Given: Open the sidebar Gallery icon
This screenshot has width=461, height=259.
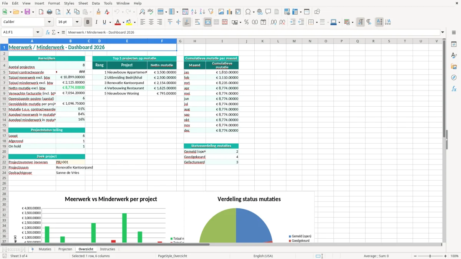Looking at the screenshot, I should click(x=454, y=67).
